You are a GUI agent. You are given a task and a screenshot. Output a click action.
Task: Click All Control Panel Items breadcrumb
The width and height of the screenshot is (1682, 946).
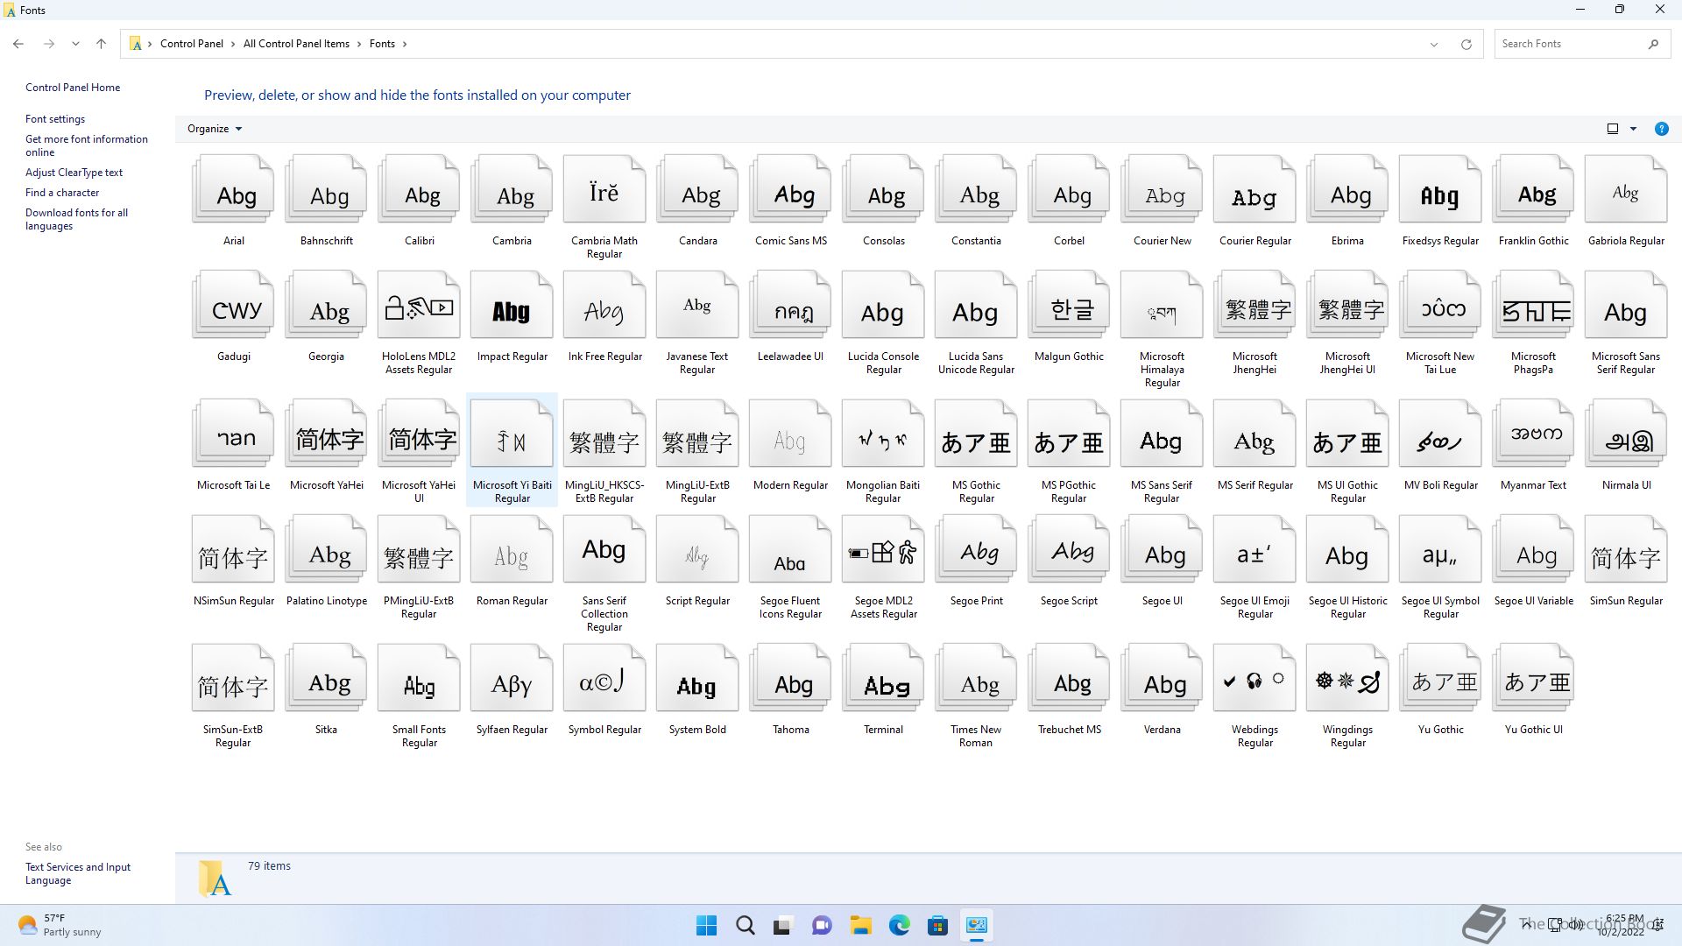click(x=296, y=44)
